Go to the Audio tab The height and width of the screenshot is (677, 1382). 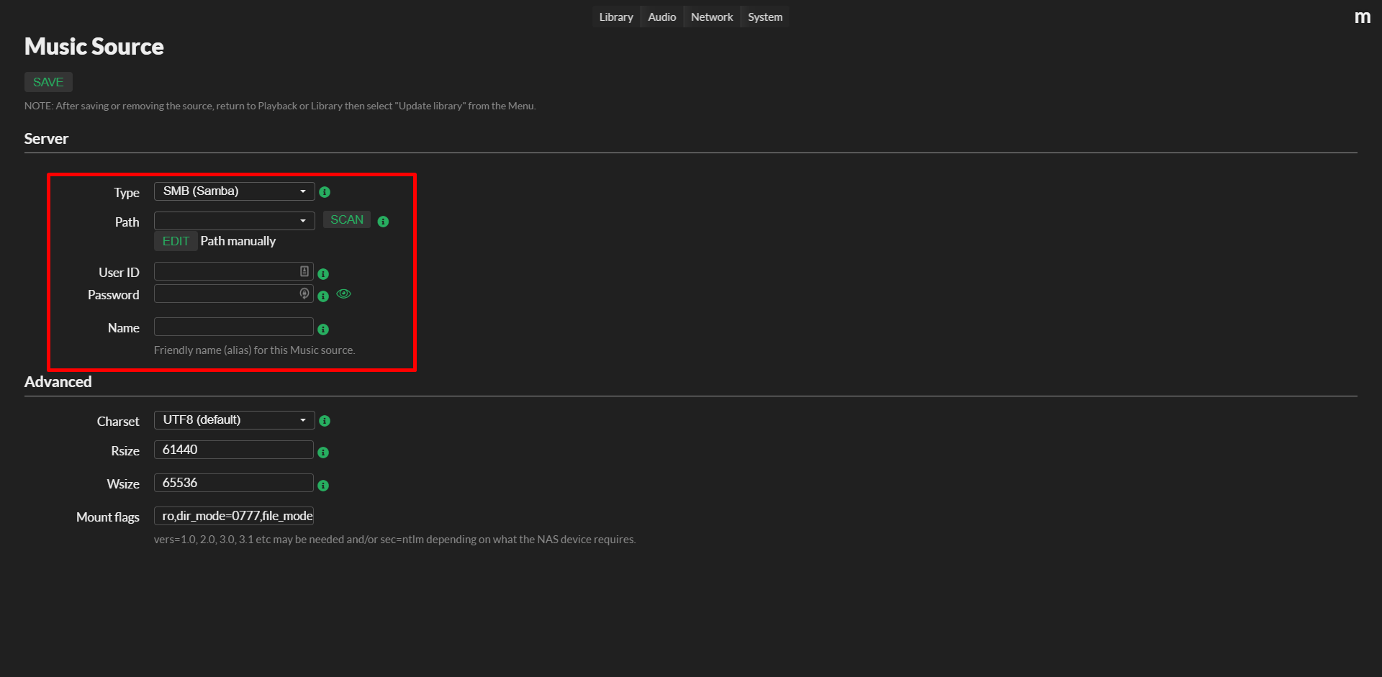pyautogui.click(x=661, y=17)
